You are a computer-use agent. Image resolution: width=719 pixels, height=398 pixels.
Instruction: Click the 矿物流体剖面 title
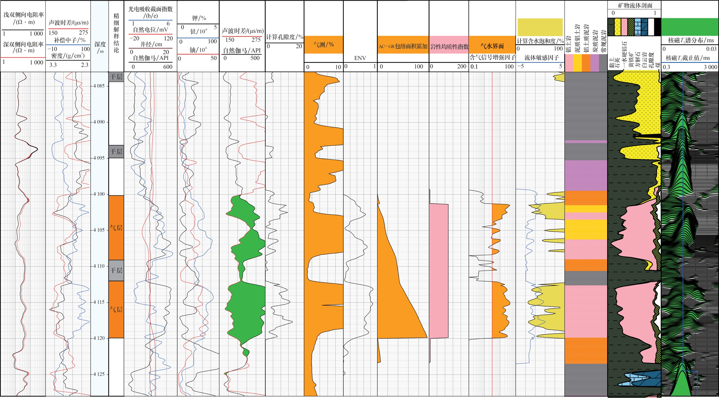(635, 5)
